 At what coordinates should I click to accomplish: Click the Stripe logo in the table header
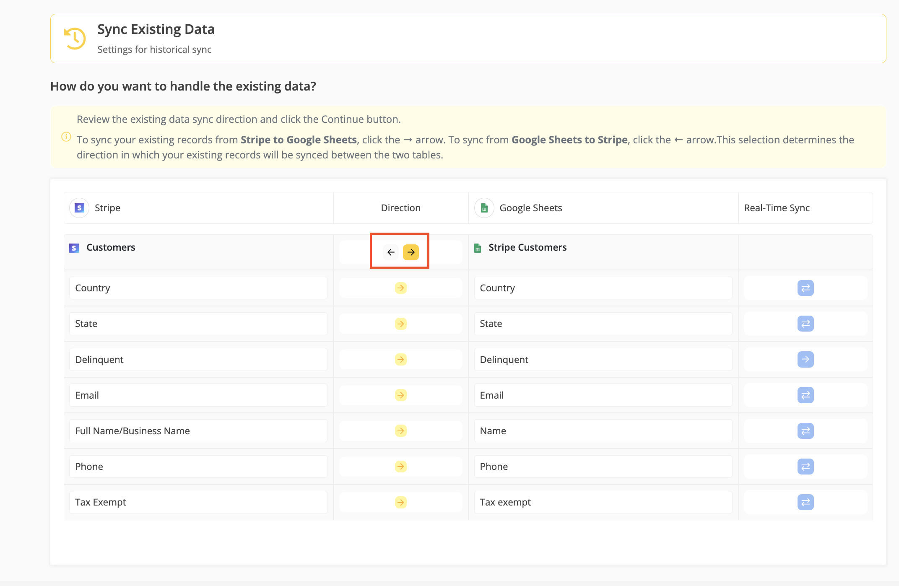coord(79,208)
